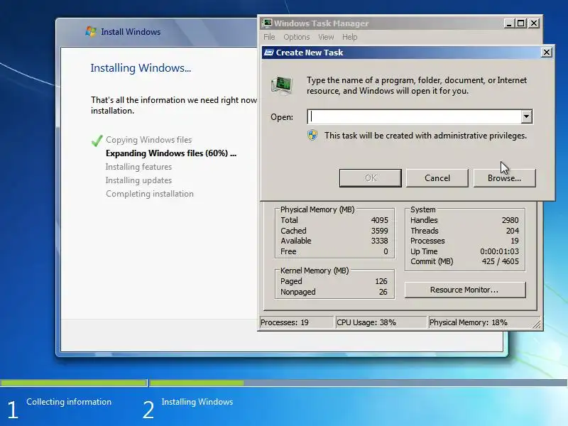Open the Options menu in Task Manager
The image size is (568, 426).
click(296, 37)
